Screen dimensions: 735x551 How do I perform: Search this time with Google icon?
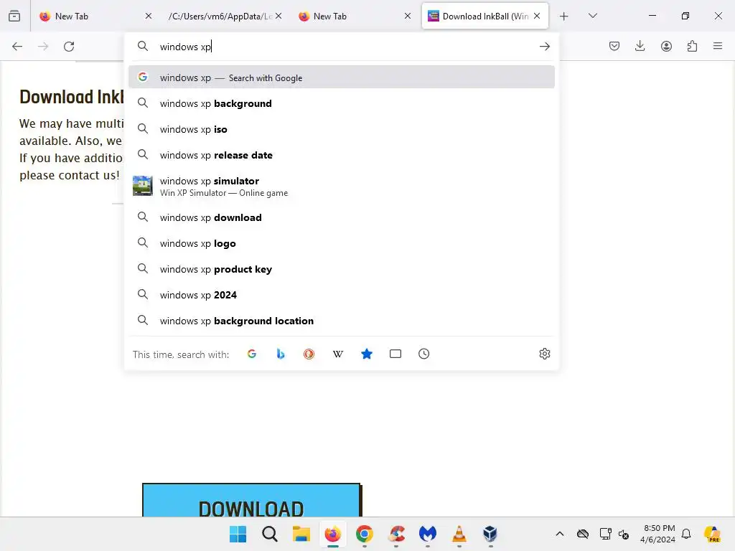(252, 354)
